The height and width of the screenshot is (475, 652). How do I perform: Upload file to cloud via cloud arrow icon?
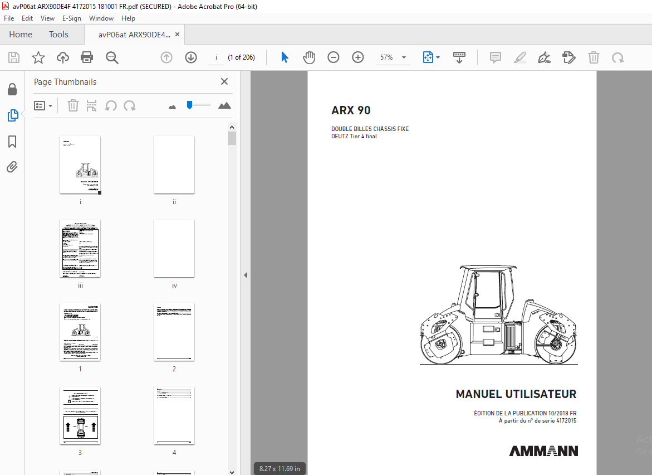pyautogui.click(x=63, y=57)
